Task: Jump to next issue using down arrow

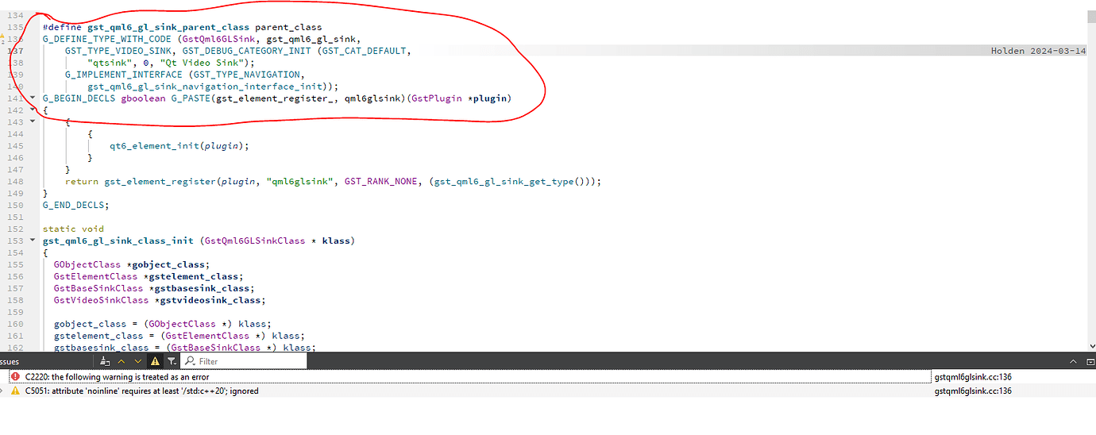Action: 138,361
